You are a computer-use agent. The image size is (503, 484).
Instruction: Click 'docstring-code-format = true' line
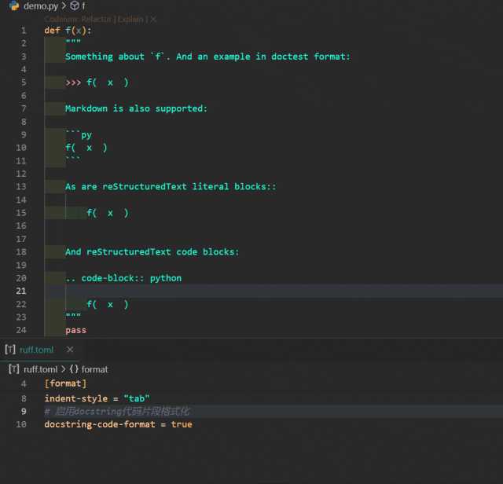119,424
